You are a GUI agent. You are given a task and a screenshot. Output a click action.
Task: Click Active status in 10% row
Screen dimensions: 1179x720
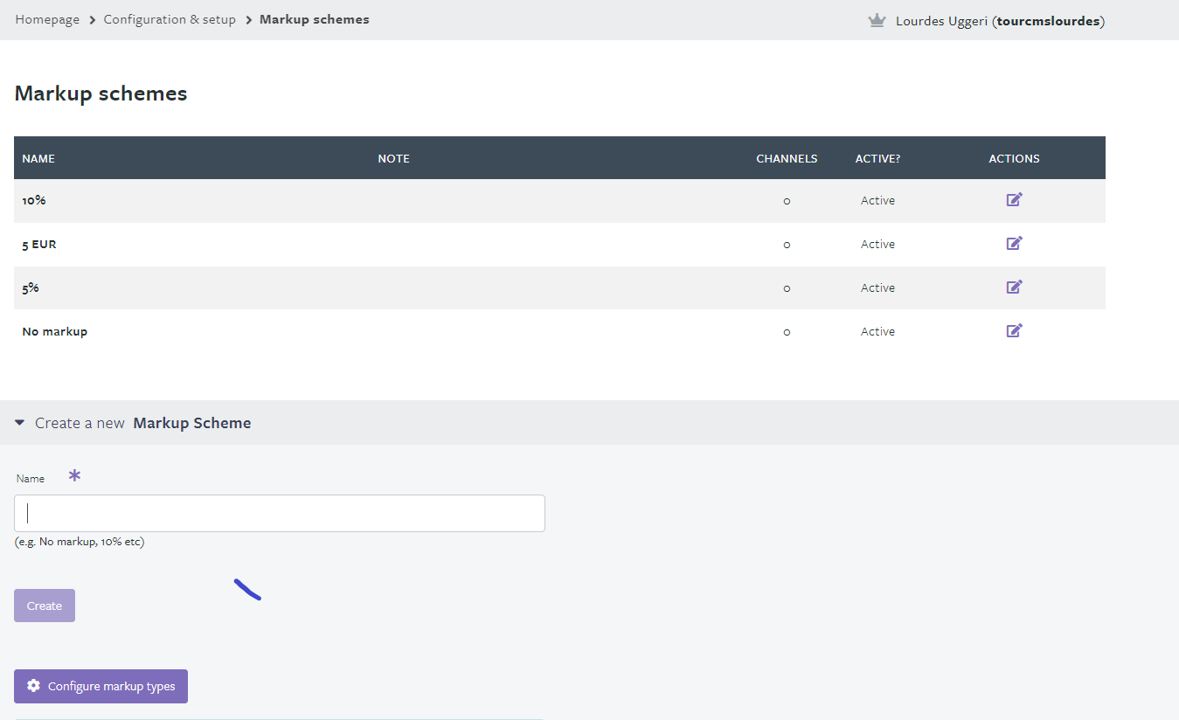click(877, 200)
